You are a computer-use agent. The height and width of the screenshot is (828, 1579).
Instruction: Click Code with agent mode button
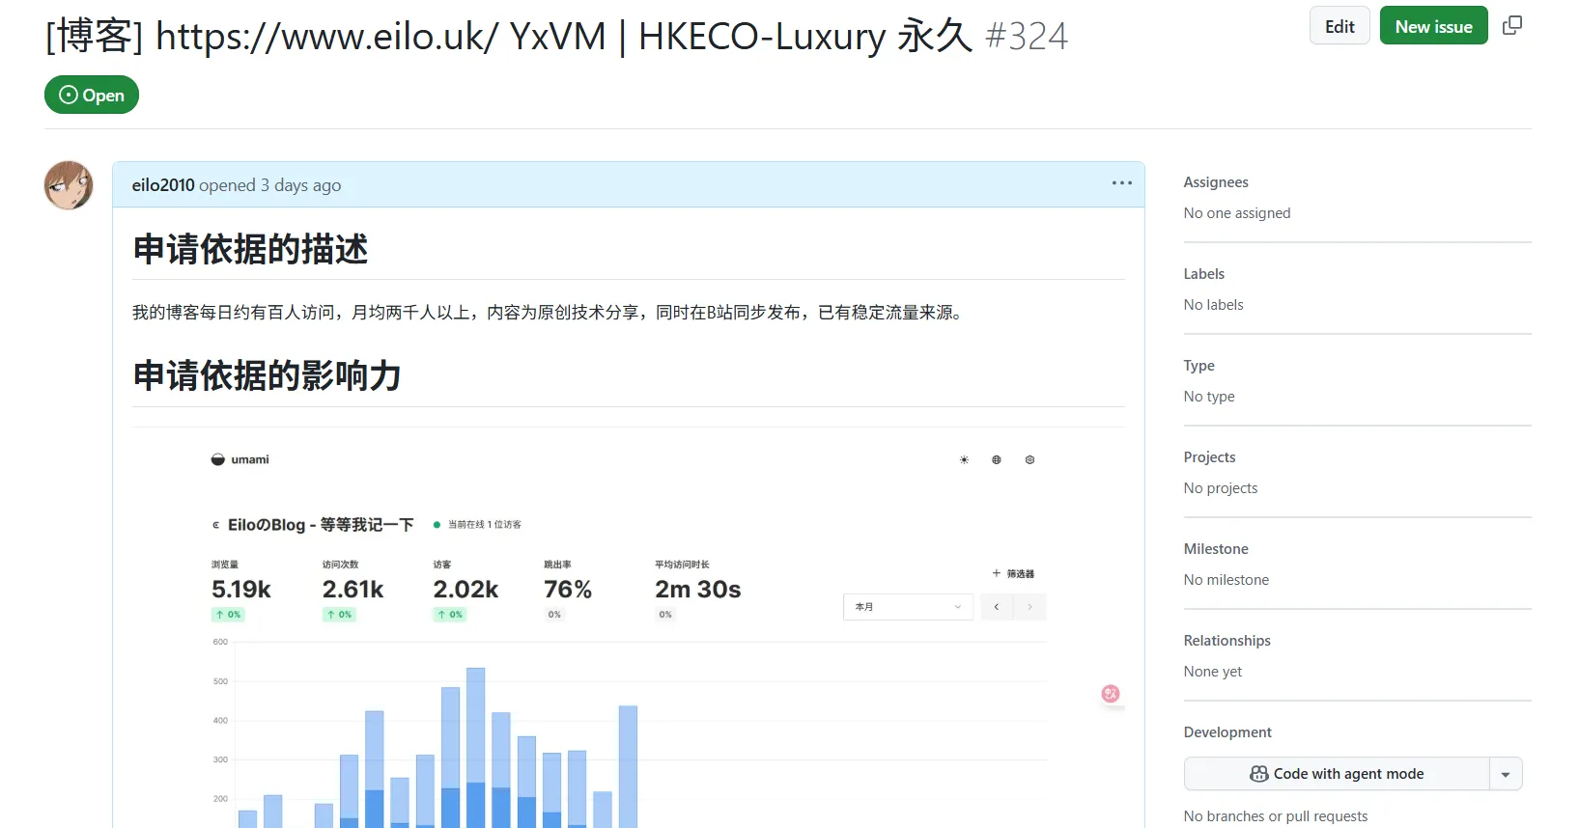coord(1337,774)
